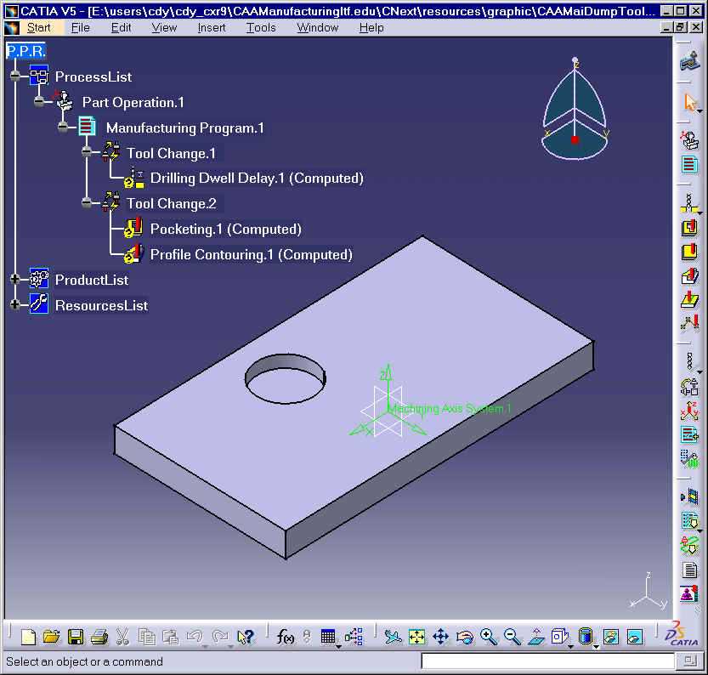Expand the ResourcesList node

click(15, 304)
